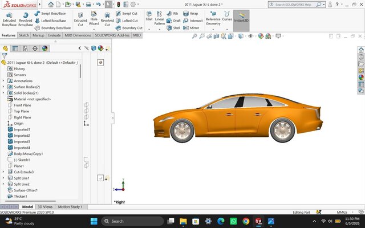
Task: Open the Windows Start menu
Action: point(94,221)
